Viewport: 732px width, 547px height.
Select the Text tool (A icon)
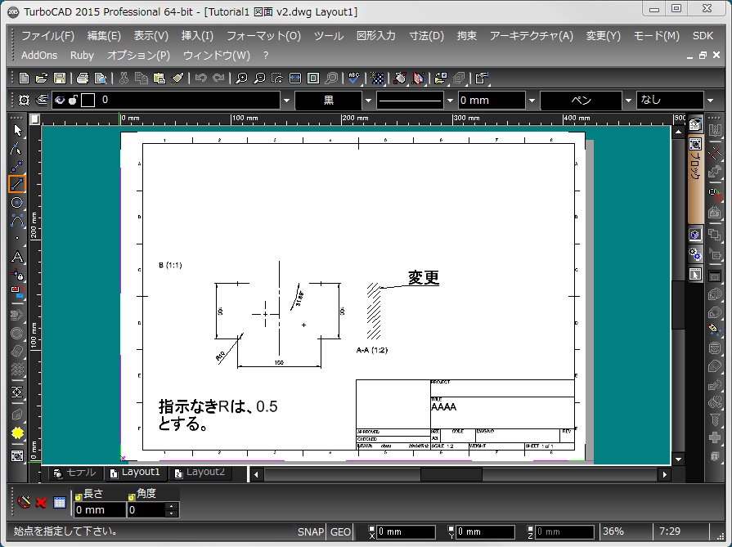17,258
